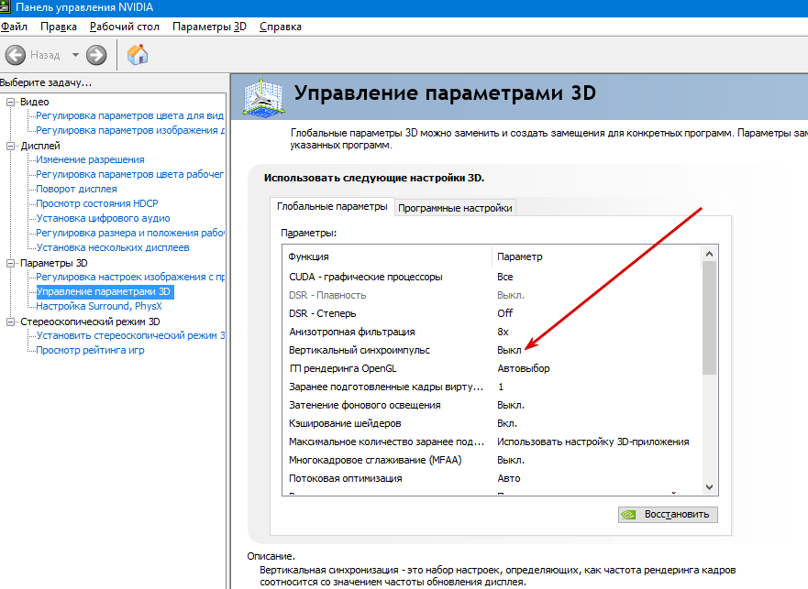808x589 pixels.
Task: Open Просмотр рейтинга игр task
Action: pos(90,350)
